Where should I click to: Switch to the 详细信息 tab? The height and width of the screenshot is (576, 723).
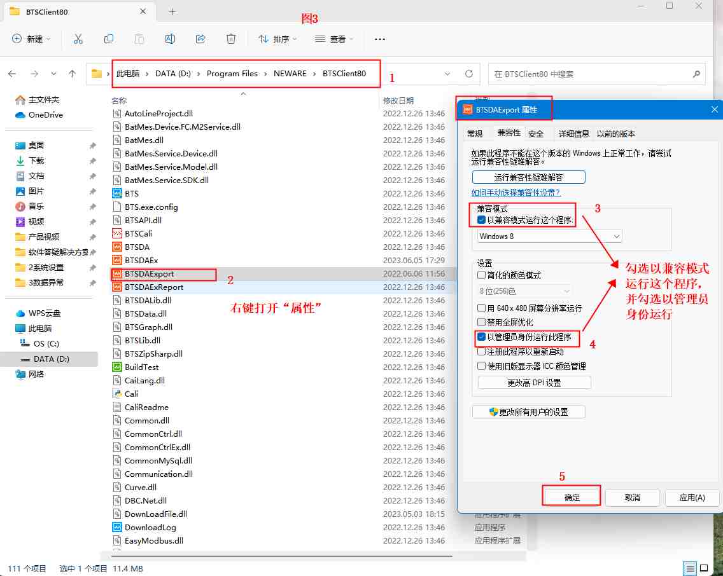coord(573,134)
